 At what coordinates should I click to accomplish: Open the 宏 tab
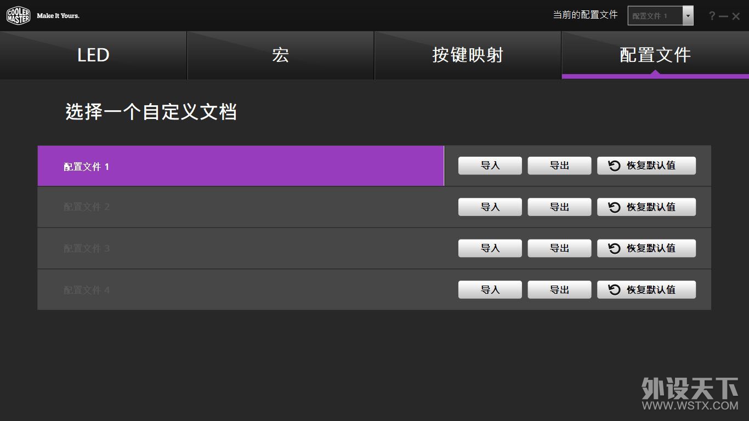[280, 55]
